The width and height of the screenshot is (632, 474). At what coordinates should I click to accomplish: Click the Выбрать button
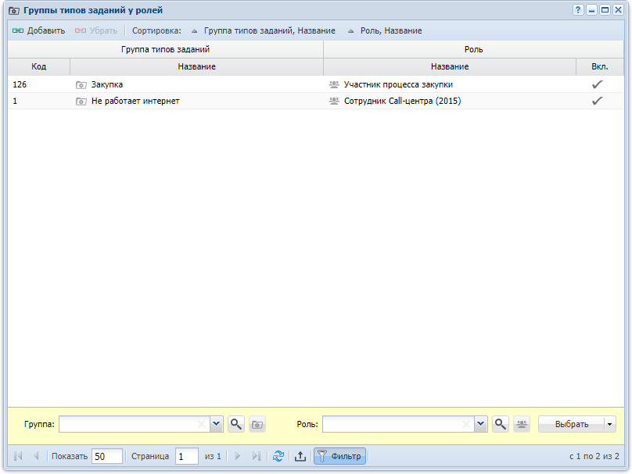572,424
